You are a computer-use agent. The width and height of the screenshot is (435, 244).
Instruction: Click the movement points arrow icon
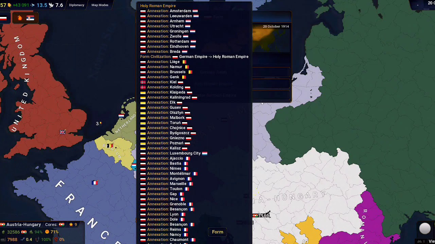click(x=33, y=5)
